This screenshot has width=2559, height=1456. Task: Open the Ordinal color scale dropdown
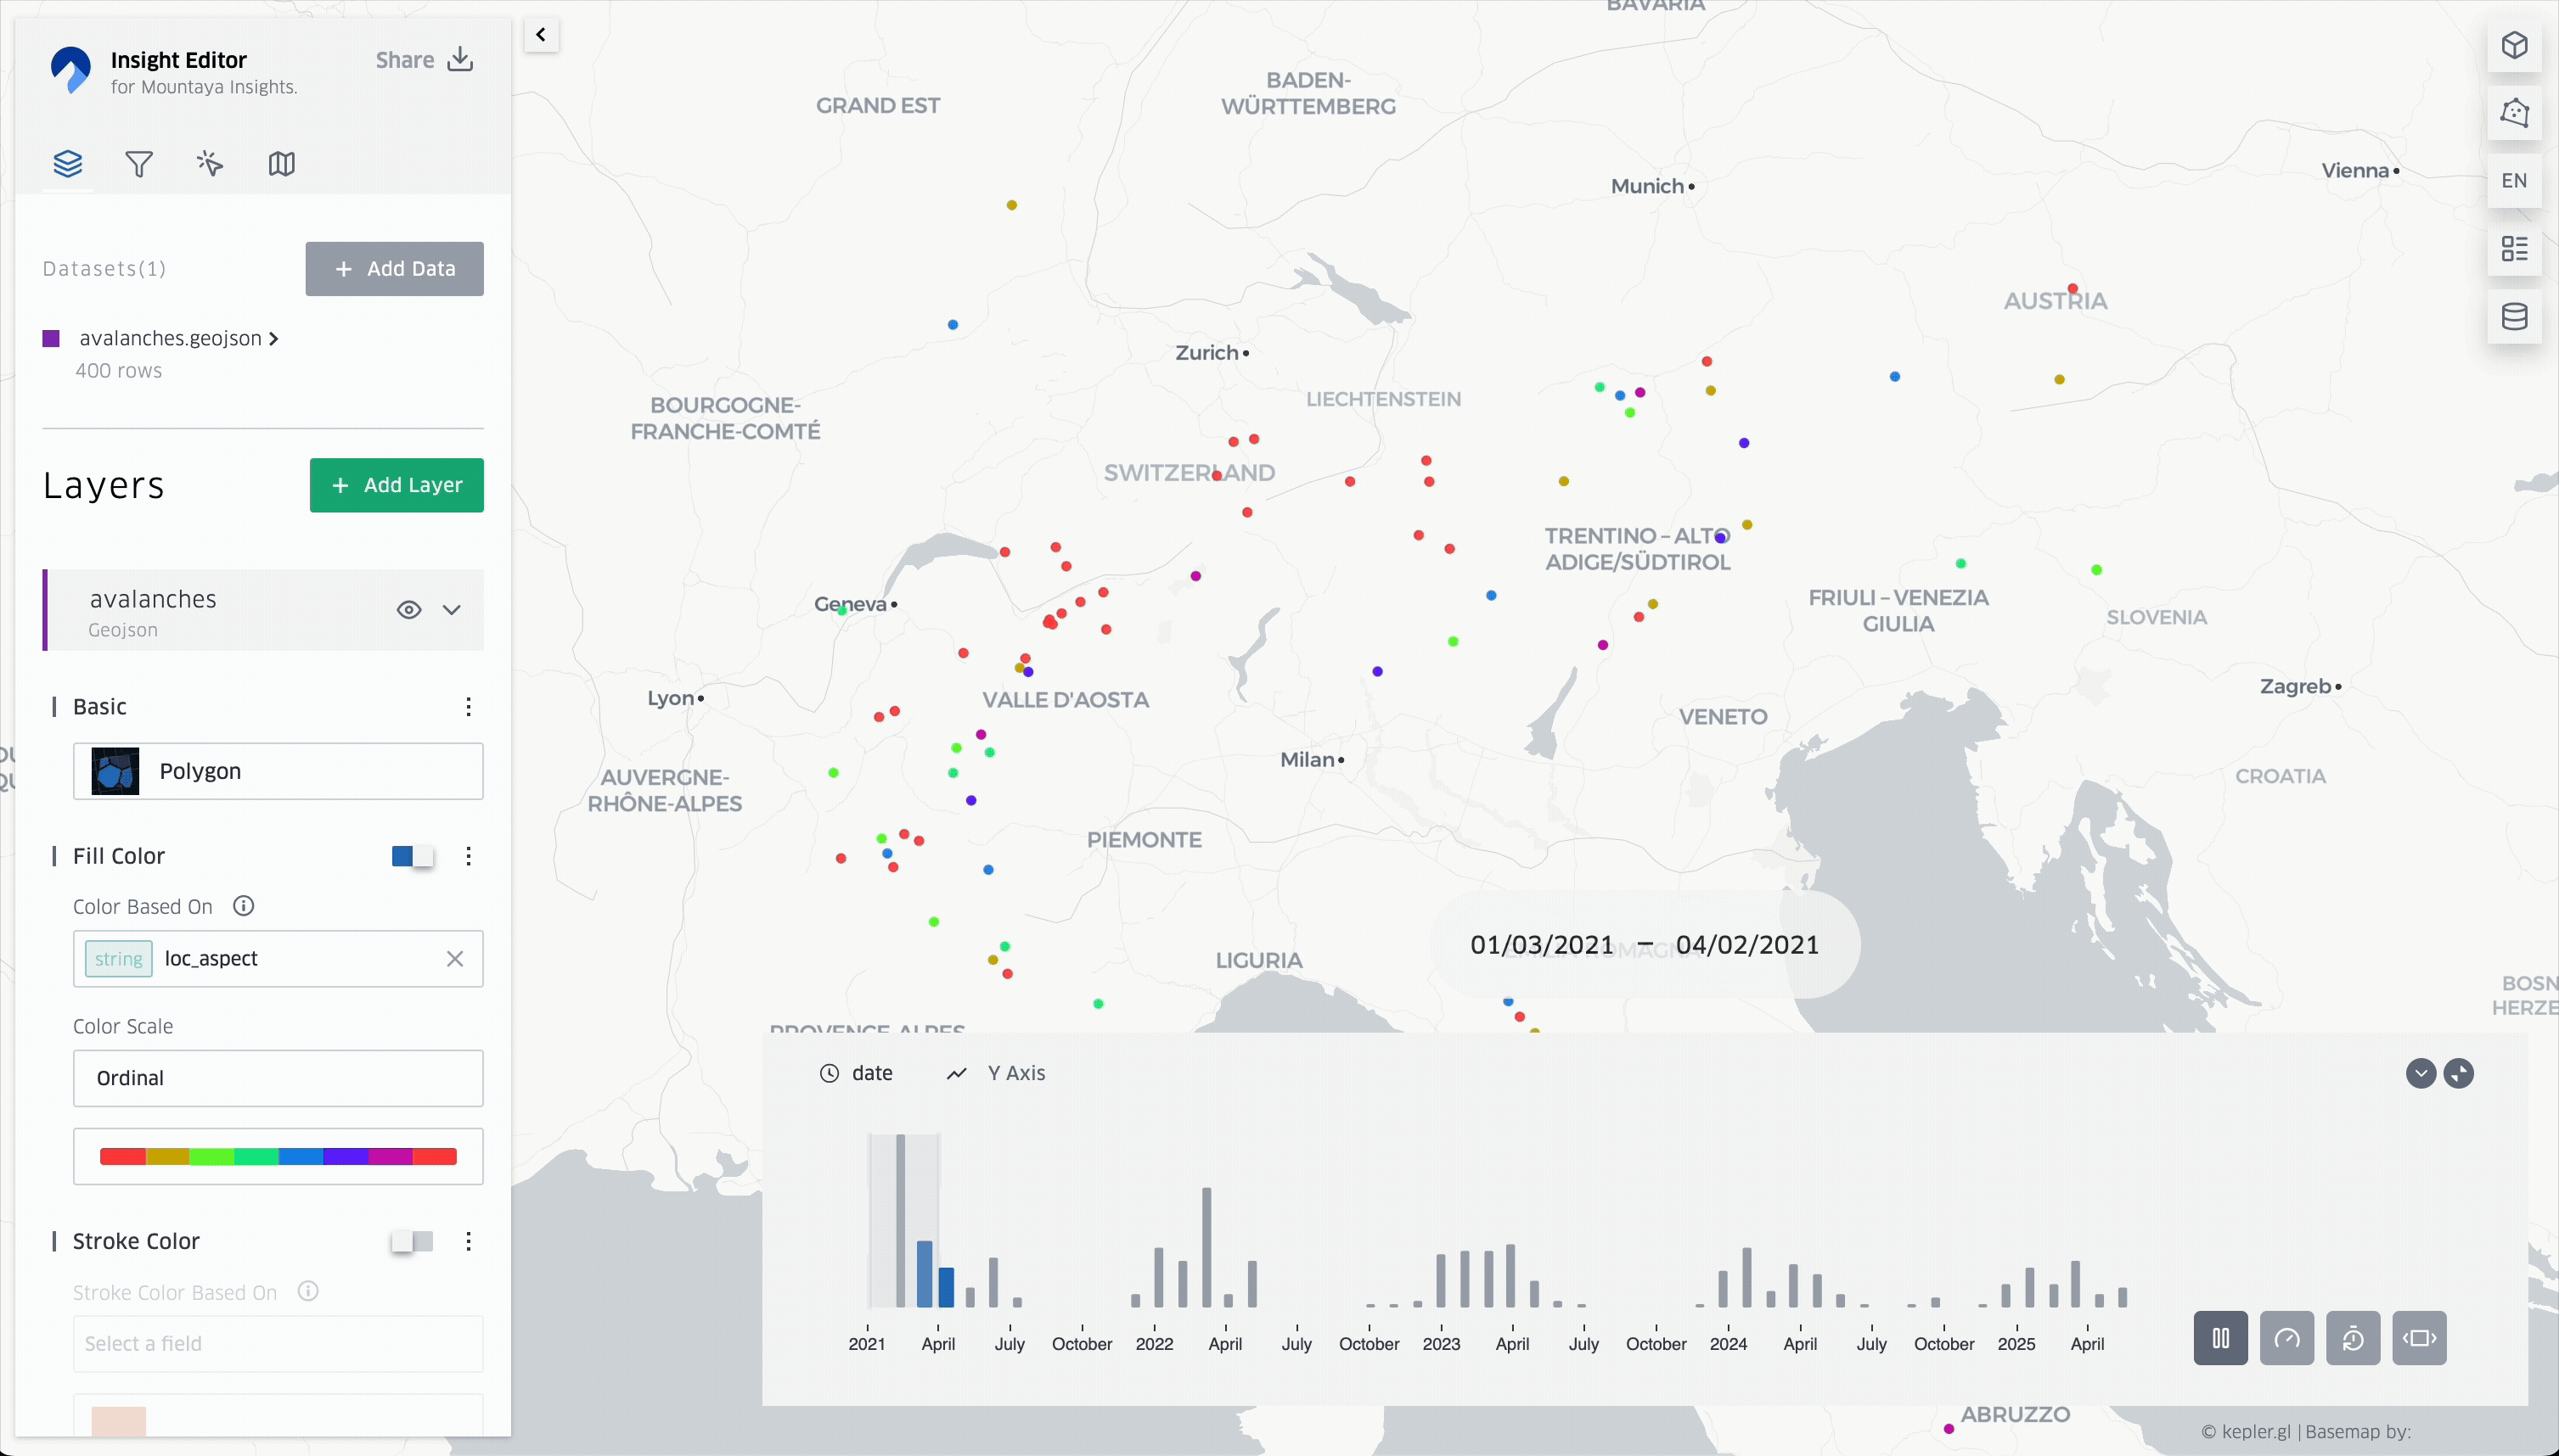pos(278,1078)
